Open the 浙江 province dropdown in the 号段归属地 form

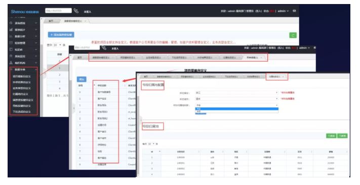coord(236,93)
